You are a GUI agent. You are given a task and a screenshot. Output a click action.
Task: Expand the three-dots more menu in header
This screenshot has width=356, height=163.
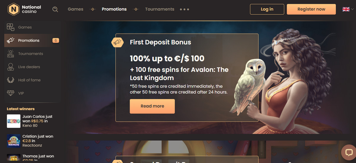[185, 9]
